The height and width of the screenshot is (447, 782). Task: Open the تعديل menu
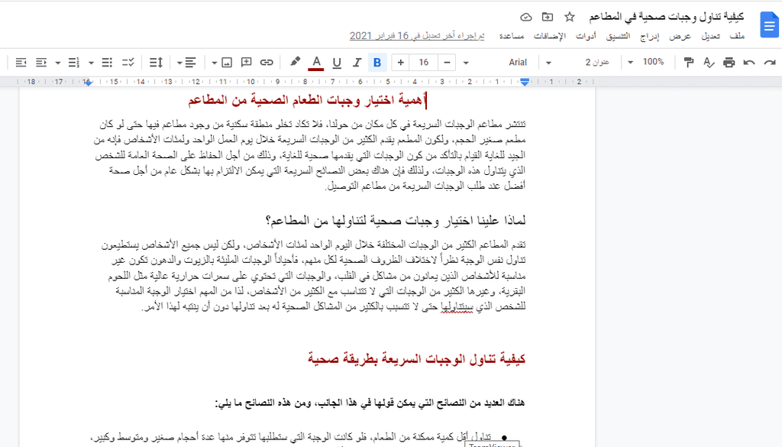pos(711,36)
